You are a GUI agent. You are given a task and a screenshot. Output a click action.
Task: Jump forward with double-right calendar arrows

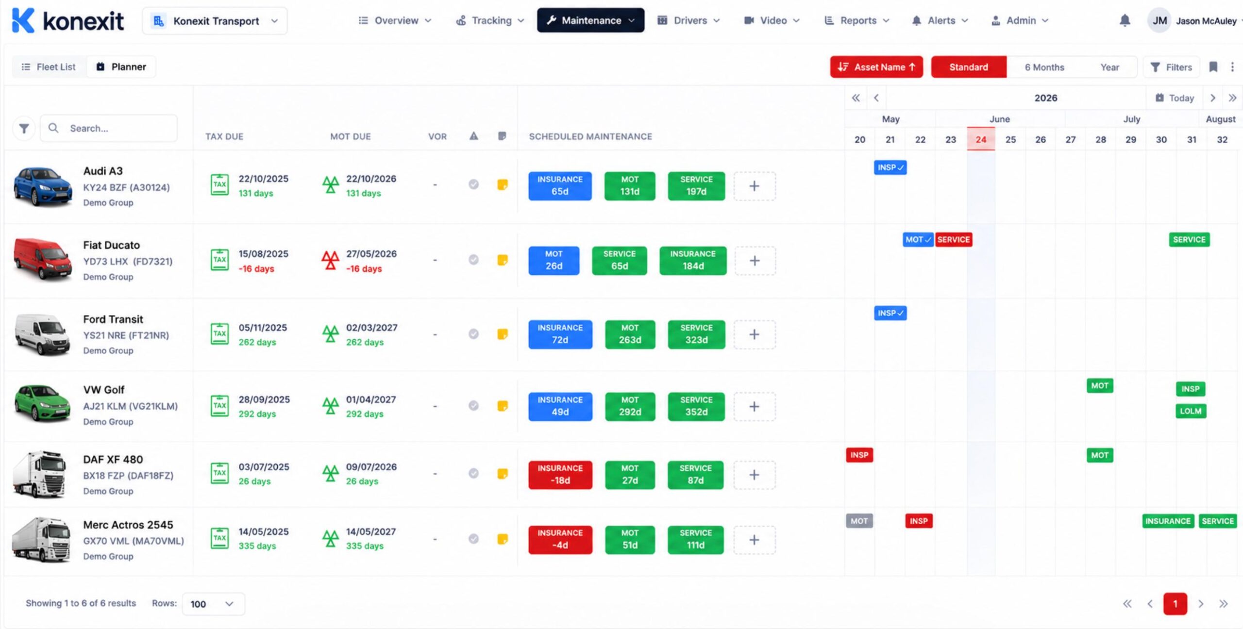point(1232,98)
